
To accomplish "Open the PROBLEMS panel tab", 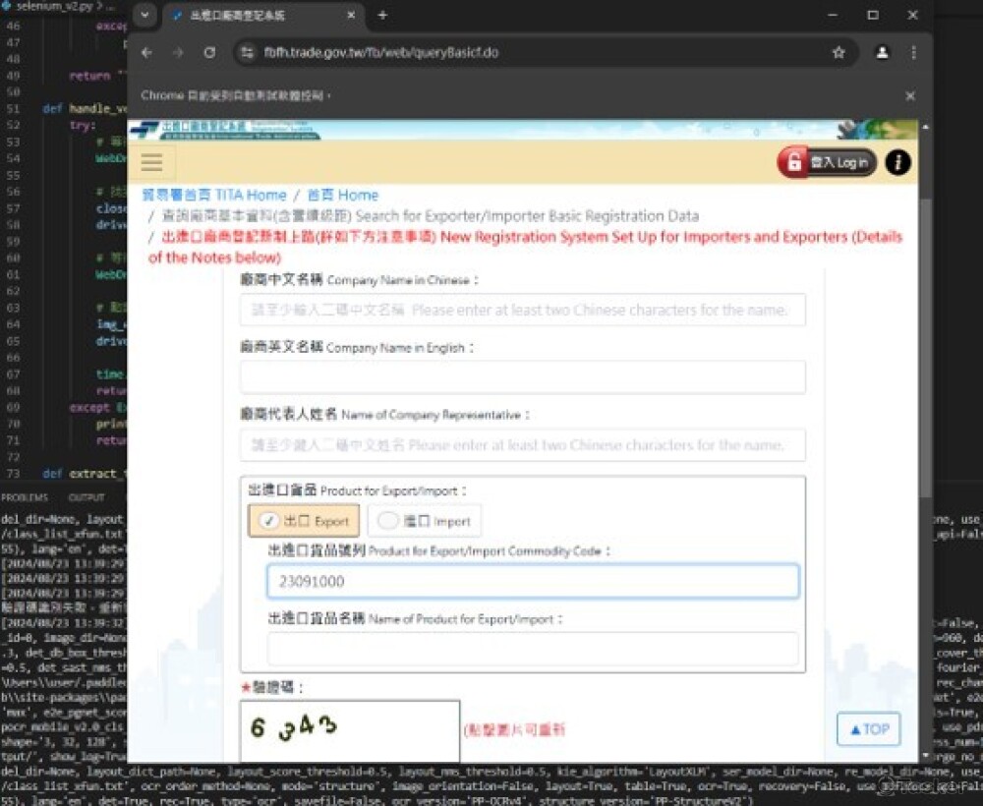I will (x=25, y=497).
